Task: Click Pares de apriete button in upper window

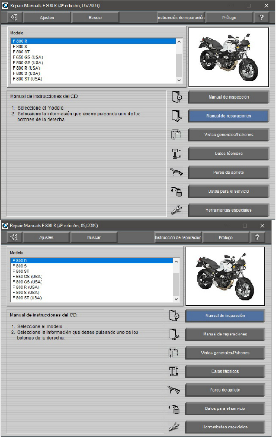Action: pos(228,173)
